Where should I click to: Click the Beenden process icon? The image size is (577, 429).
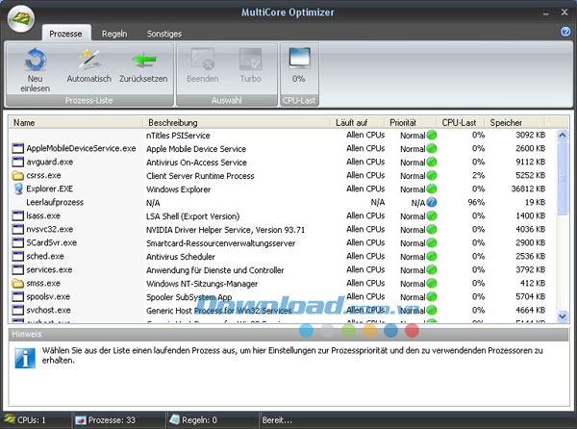pos(202,60)
